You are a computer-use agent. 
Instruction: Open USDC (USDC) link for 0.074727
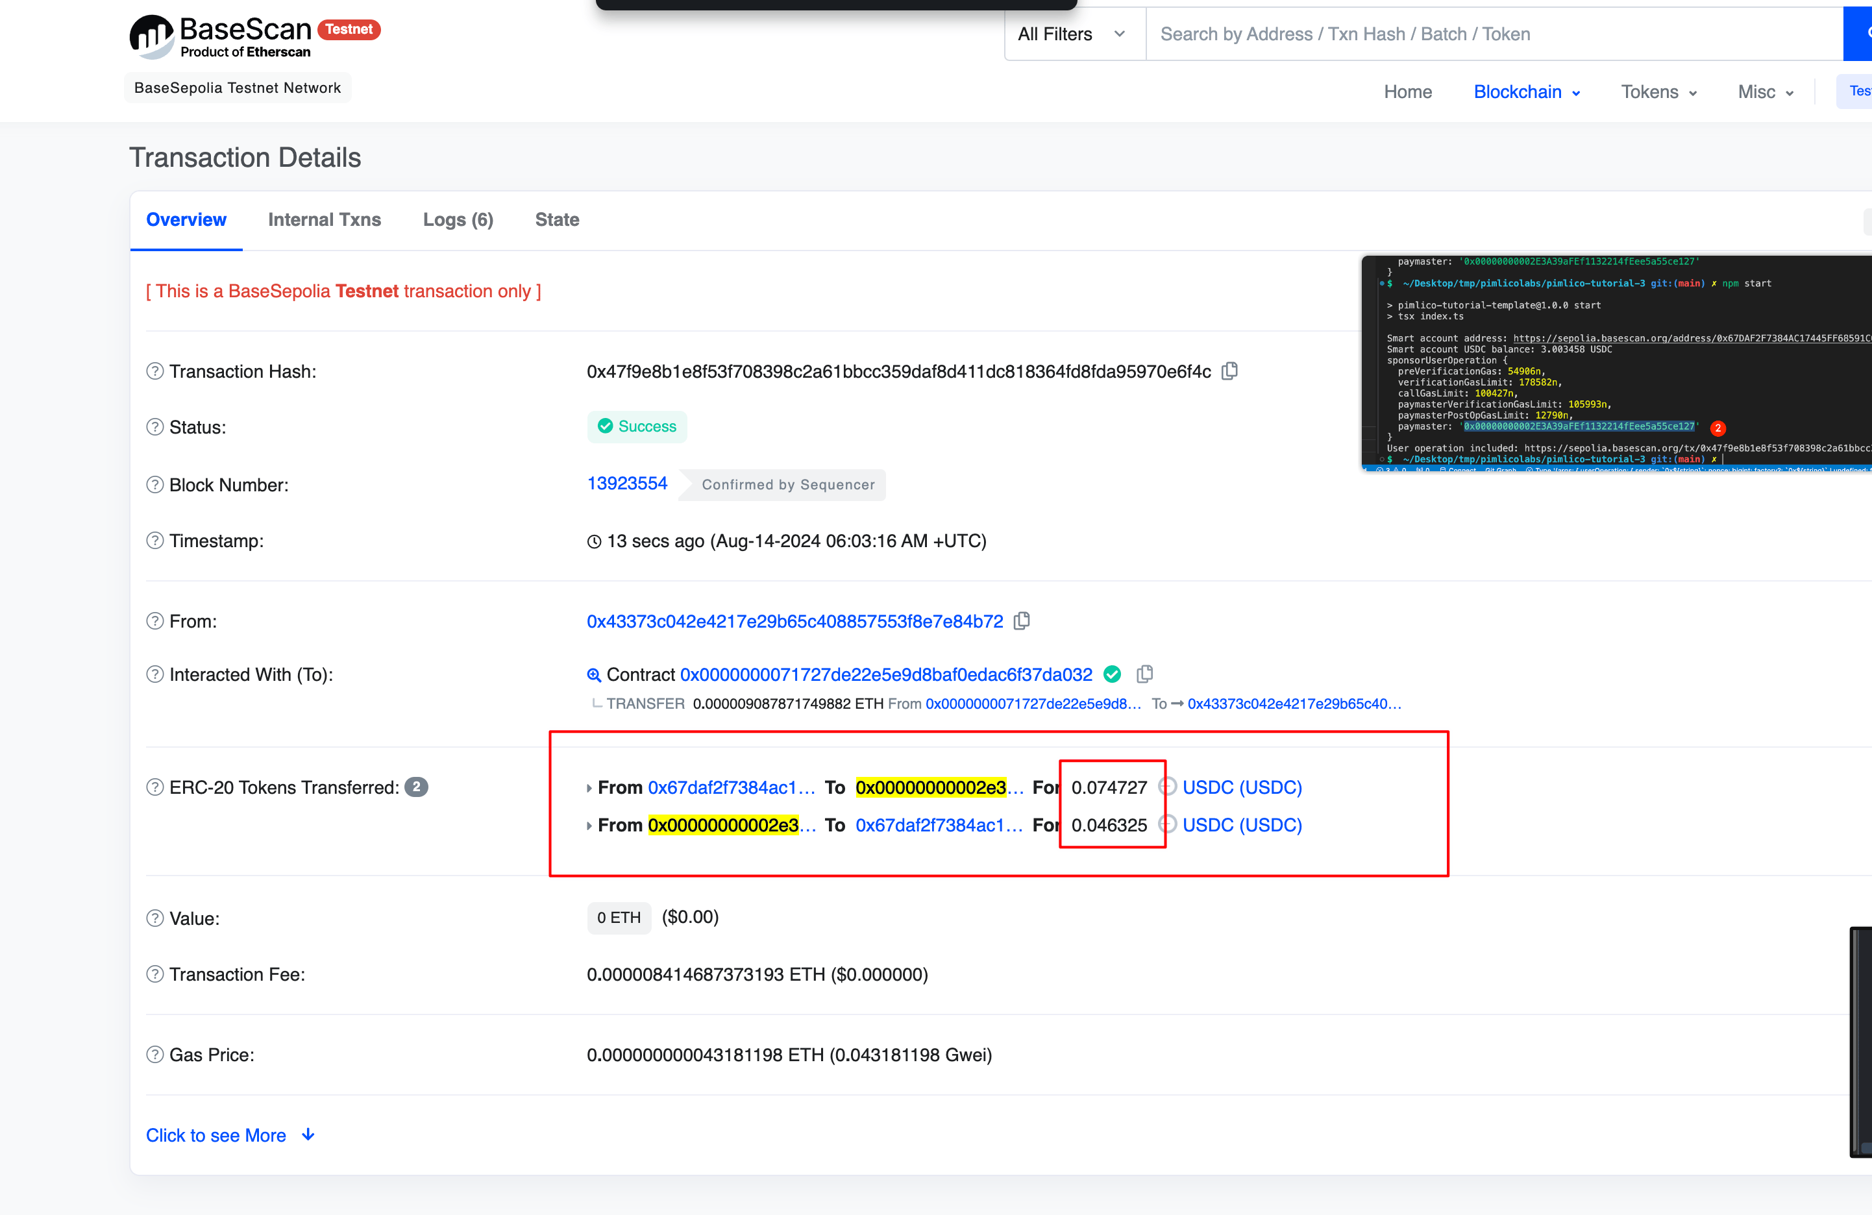coord(1242,787)
